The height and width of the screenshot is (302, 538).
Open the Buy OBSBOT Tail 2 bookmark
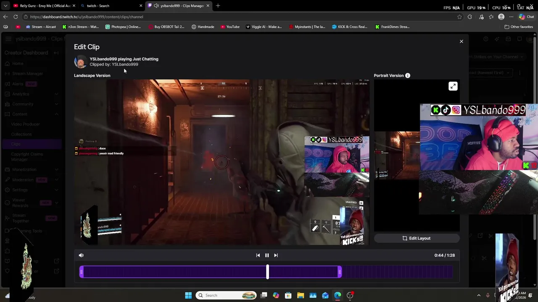(x=166, y=27)
